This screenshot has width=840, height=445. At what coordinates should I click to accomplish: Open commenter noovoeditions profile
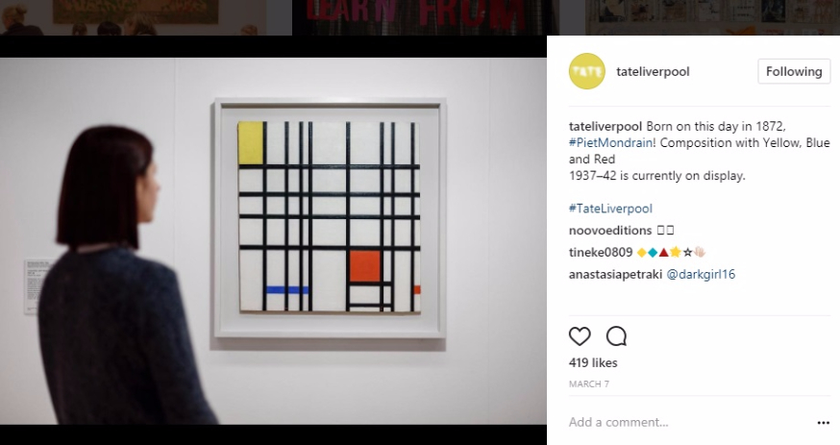[x=610, y=231]
